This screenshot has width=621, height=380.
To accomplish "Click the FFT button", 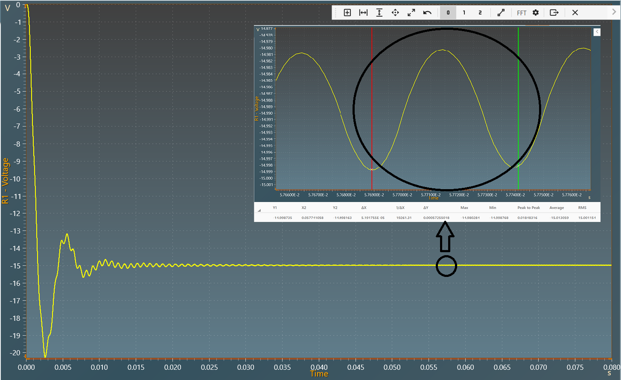I will point(522,13).
